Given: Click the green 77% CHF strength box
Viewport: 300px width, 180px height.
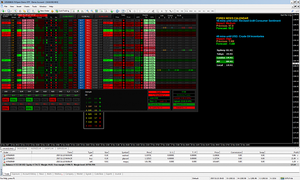Looking at the screenshot, I should pyautogui.click(x=29, y=100).
